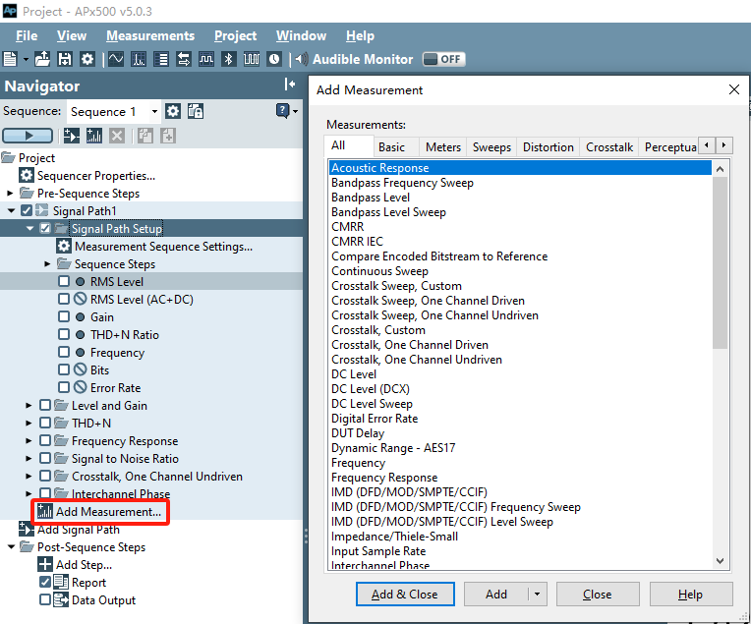The width and height of the screenshot is (751, 624).
Task: Click the lock sequence icon
Action: [196, 111]
